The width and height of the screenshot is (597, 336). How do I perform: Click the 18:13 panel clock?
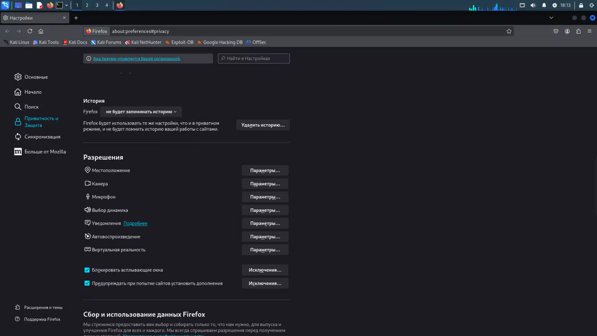click(565, 5)
